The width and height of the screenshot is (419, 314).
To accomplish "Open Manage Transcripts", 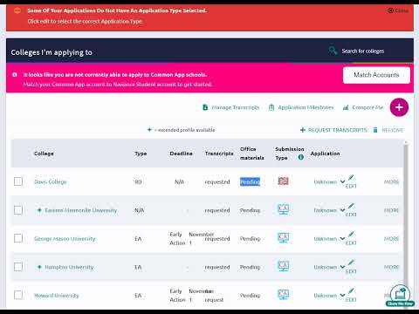I will [230, 107].
